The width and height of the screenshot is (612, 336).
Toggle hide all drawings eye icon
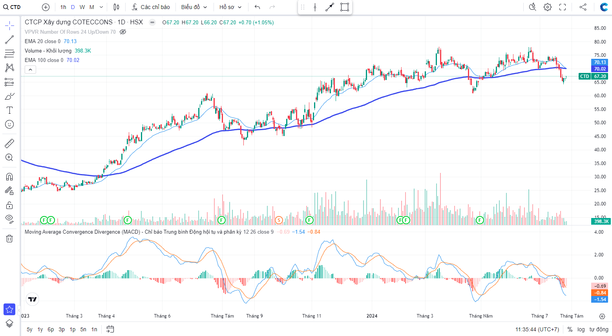(x=9, y=219)
